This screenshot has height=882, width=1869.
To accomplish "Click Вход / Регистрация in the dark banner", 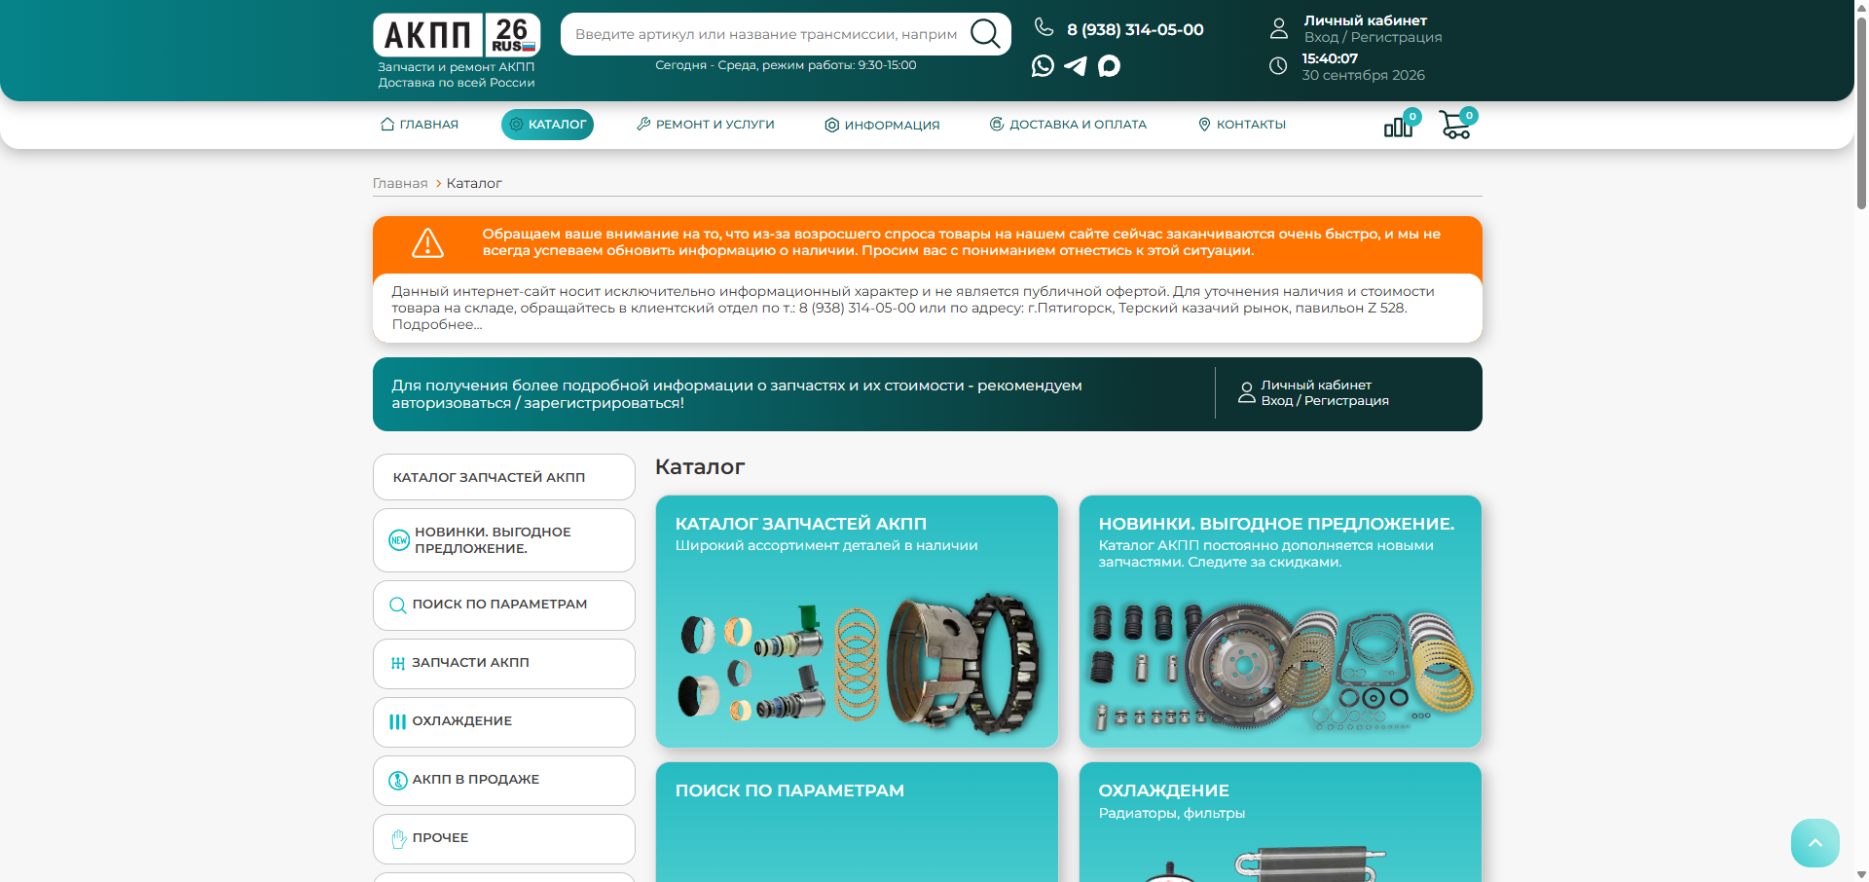I will (1325, 401).
